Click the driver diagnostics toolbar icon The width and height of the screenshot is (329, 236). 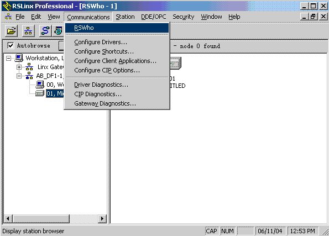click(58, 31)
